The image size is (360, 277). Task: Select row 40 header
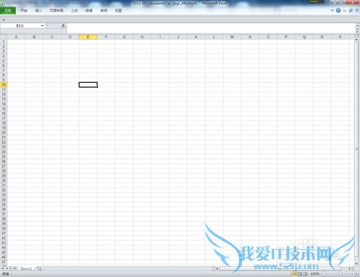click(4, 228)
